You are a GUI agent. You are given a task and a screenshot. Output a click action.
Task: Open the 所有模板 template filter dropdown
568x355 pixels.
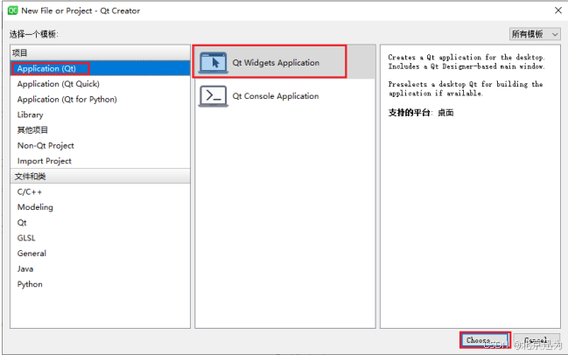pyautogui.click(x=535, y=34)
